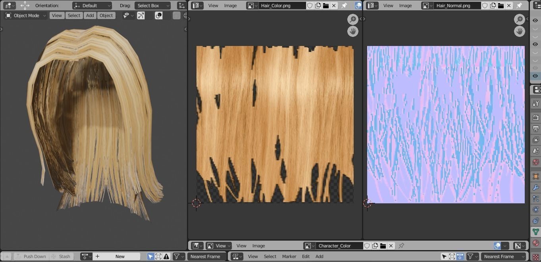This screenshot has height=262, width=541.
Task: Toggle X-ray mode in the 3D viewport
Action: click(177, 15)
